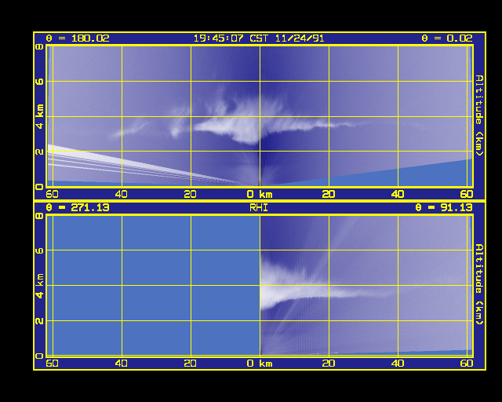Select the lower plot's "0 km" range label
The image size is (502, 402).
point(260,364)
